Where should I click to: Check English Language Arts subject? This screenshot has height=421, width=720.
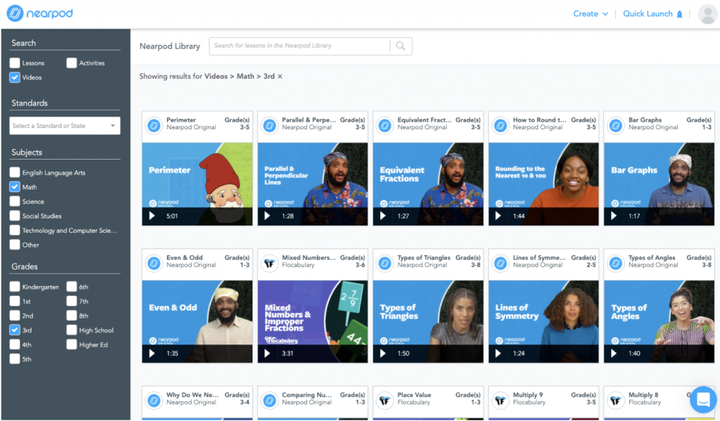point(15,172)
